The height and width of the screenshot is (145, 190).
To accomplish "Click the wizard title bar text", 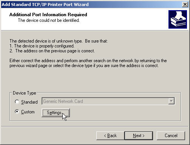I will tap(45, 5).
